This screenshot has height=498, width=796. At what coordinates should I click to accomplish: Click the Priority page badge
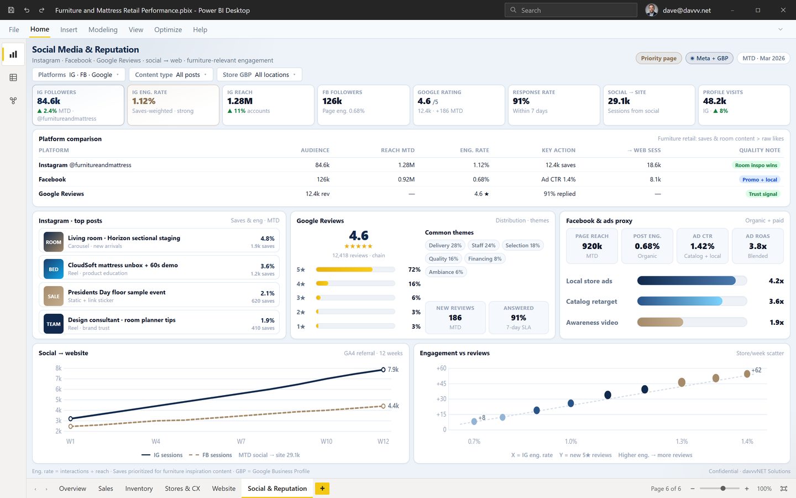pyautogui.click(x=658, y=58)
